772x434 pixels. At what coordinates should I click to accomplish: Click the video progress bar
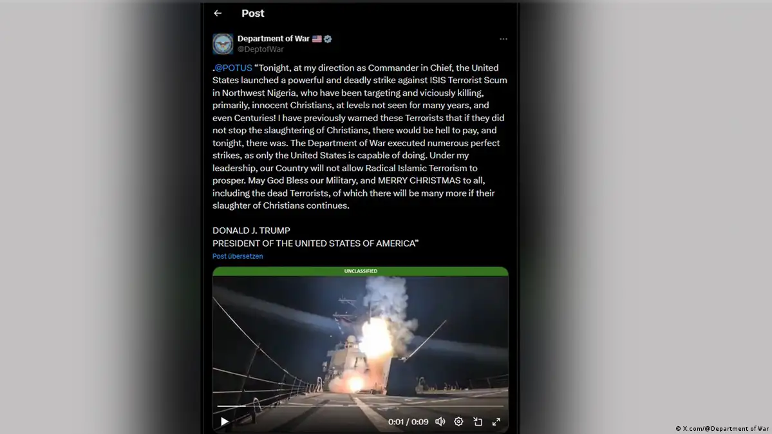coord(361,406)
